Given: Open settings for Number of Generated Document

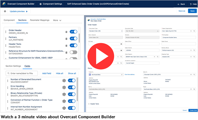Looking at the screenshot, I should 64,81.
